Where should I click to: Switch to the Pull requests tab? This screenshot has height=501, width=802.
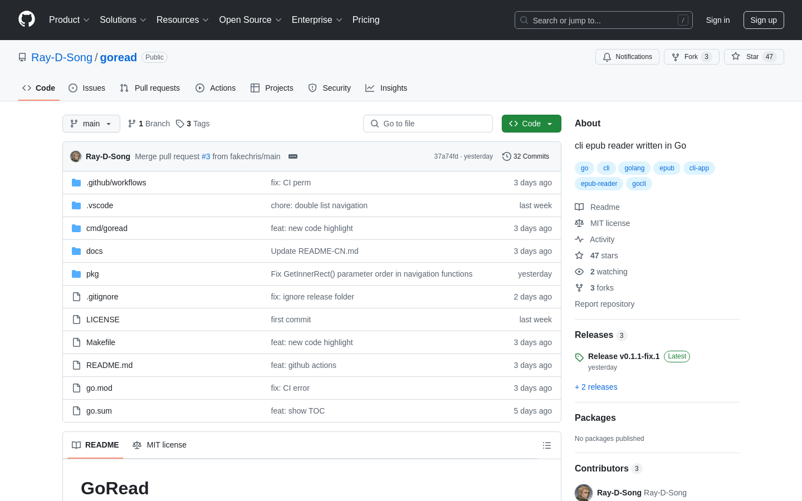coord(150,88)
